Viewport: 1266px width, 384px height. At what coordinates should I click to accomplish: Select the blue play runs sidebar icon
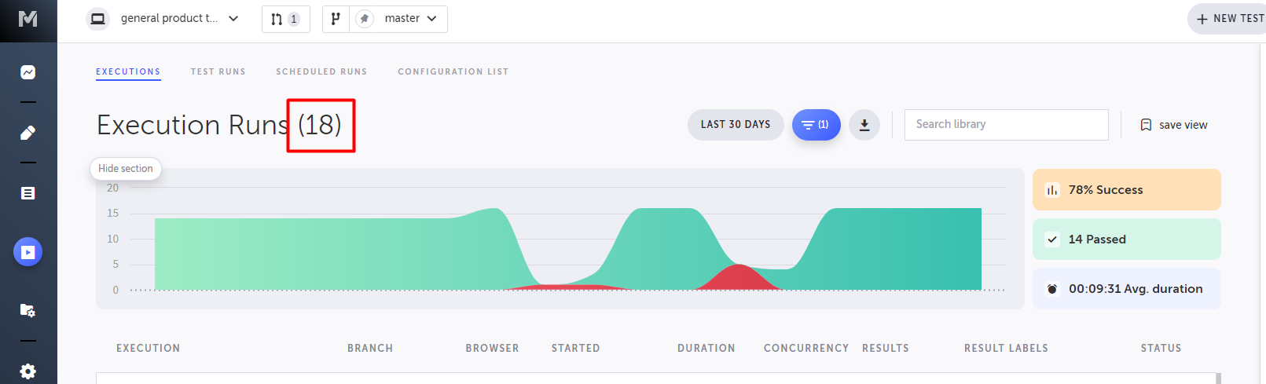click(x=28, y=252)
